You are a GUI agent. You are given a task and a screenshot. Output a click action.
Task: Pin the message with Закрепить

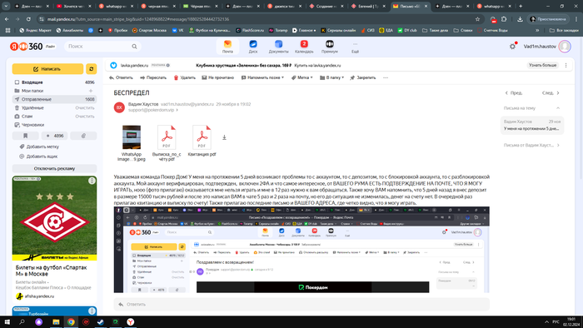(x=363, y=77)
